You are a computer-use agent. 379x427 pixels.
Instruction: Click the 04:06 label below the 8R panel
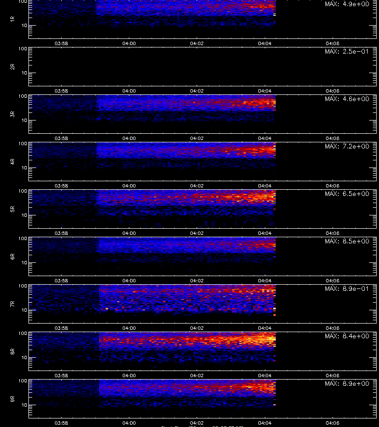click(332, 376)
